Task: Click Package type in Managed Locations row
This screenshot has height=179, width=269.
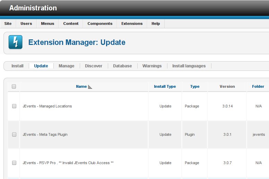Action: point(192,106)
